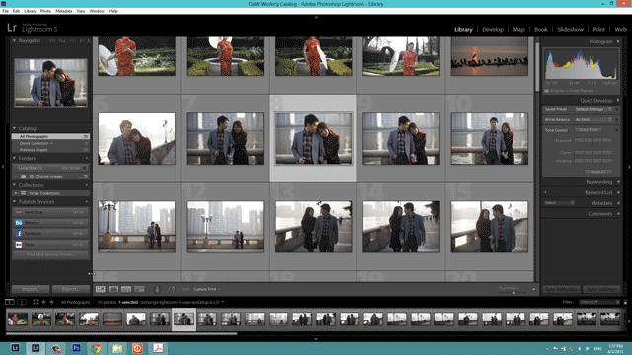
Task: Click the Hard Drive publish service
Action: click(50, 212)
